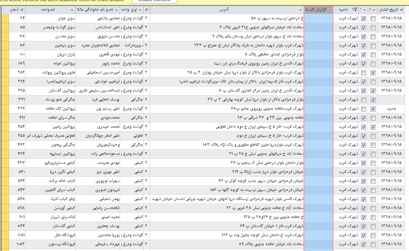The height and width of the screenshot is (251, 409).
Task: Select the نام واحد column header
Action: tap(51, 10)
